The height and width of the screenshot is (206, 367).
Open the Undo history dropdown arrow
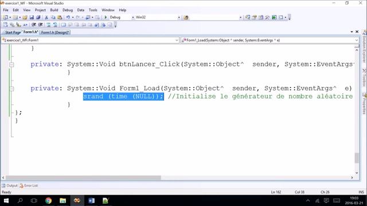(73, 18)
